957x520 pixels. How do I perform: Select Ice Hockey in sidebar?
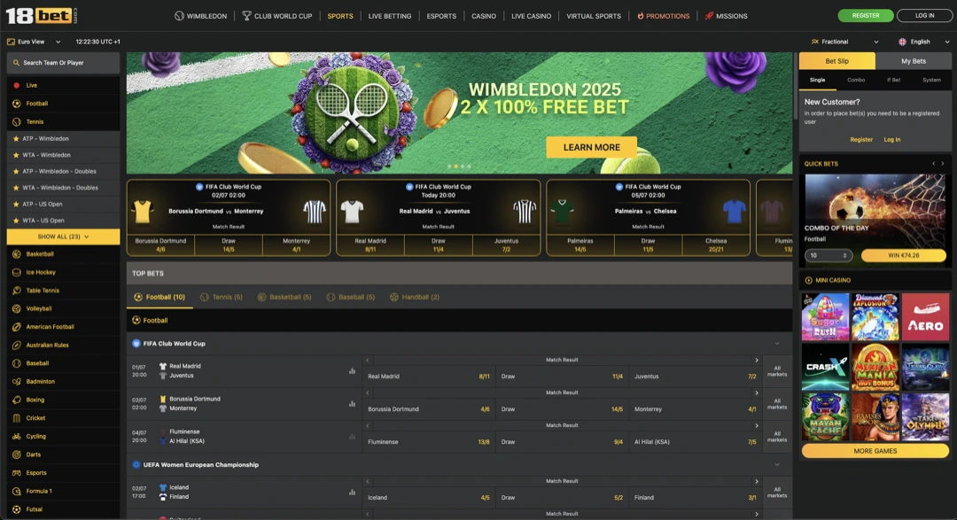[63, 272]
